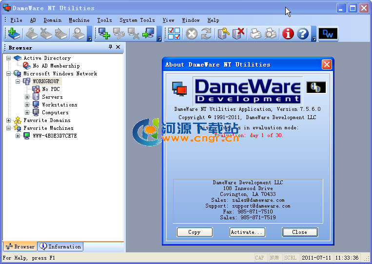
Task: Click the blue question mark help icon
Action: pyautogui.click(x=303, y=34)
